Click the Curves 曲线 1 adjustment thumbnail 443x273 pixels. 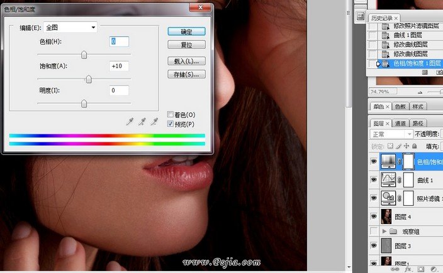click(x=390, y=180)
